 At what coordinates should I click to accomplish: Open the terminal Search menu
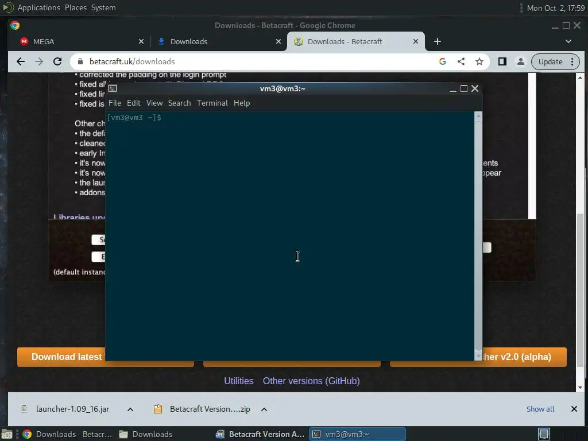click(x=179, y=103)
